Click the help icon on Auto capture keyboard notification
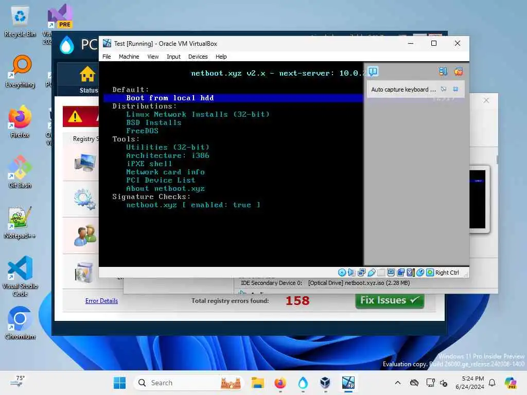This screenshot has width=527, height=395. 444,89
